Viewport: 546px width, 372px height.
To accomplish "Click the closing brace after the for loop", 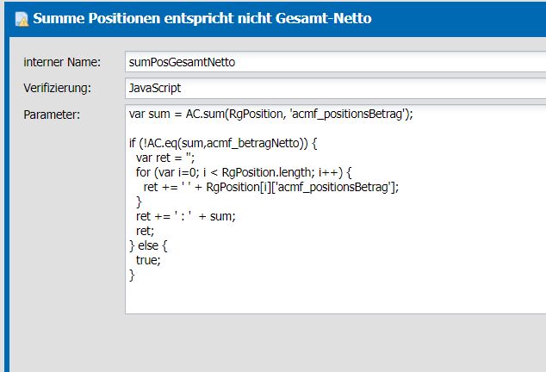I will [x=139, y=202].
